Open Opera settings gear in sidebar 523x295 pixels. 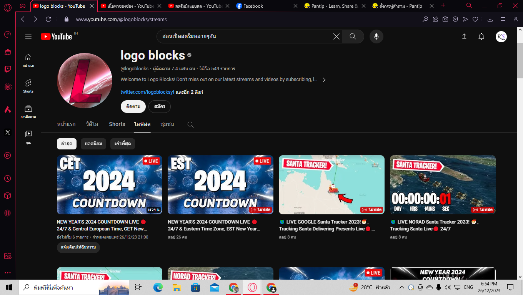coord(8,213)
